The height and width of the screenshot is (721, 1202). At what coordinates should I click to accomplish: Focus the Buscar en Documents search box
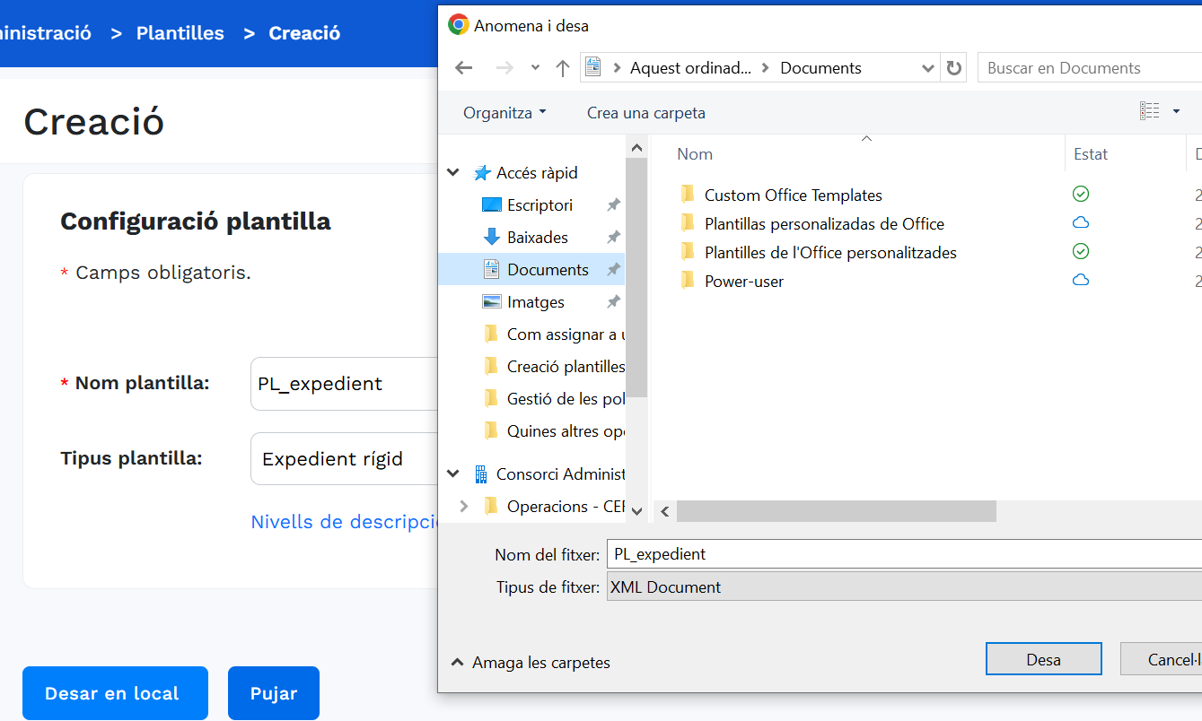tap(1089, 68)
